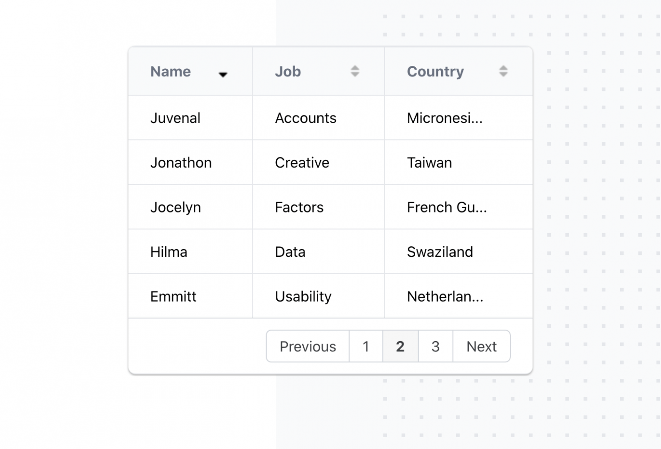Sort table by Job header
This screenshot has width=661, height=449.
[x=288, y=72]
